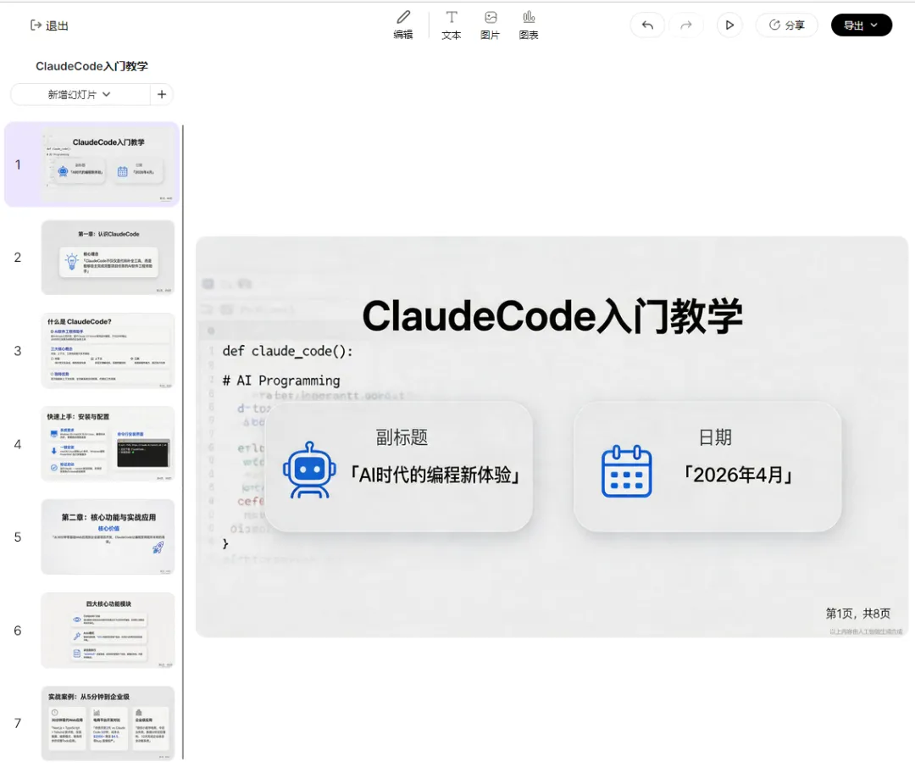
Task: Click the 副标题 label on the slide
Action: (x=402, y=437)
